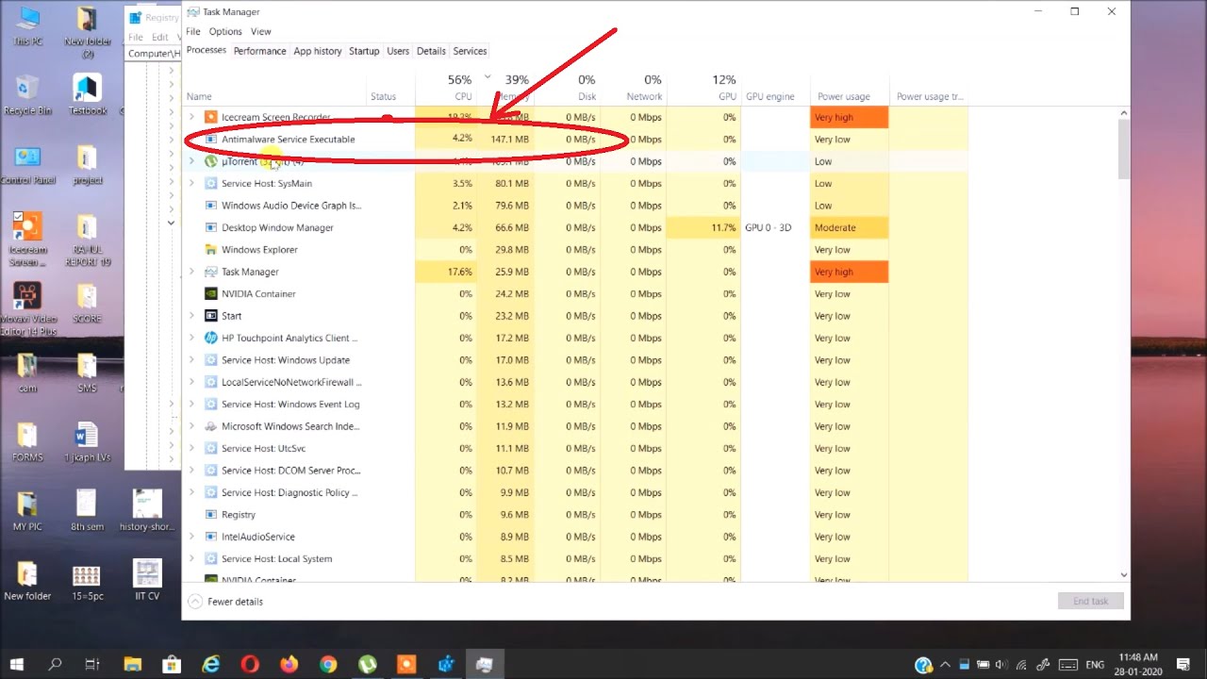This screenshot has width=1207, height=679.
Task: Switch to the Details tab
Action: click(x=431, y=51)
